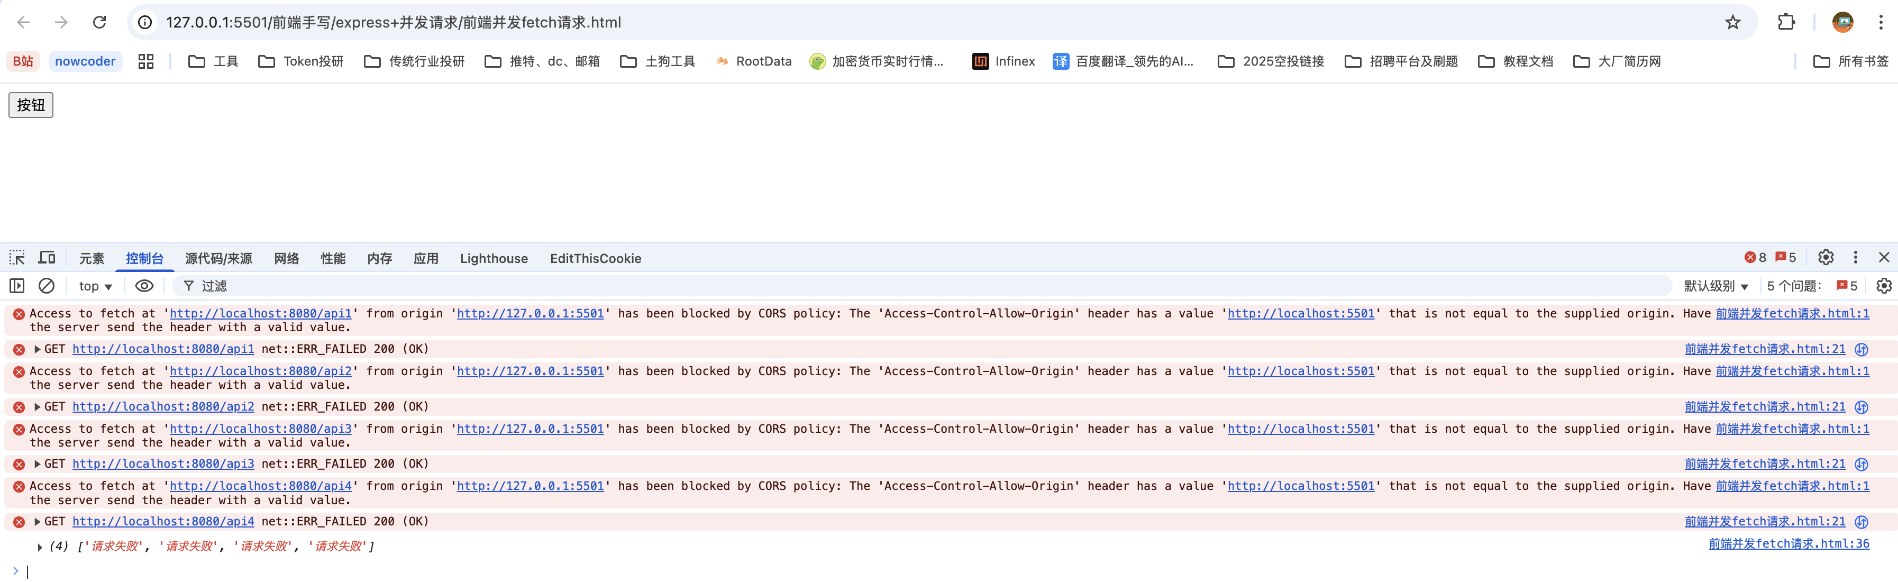Click initiator icon beside api4 GET error
This screenshot has width=1898, height=582.
[x=1861, y=522]
